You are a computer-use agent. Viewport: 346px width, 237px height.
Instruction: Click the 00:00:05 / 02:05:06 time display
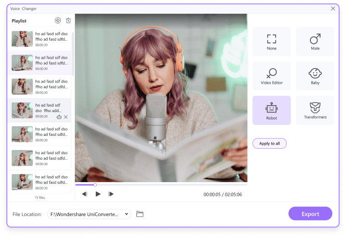point(223,194)
